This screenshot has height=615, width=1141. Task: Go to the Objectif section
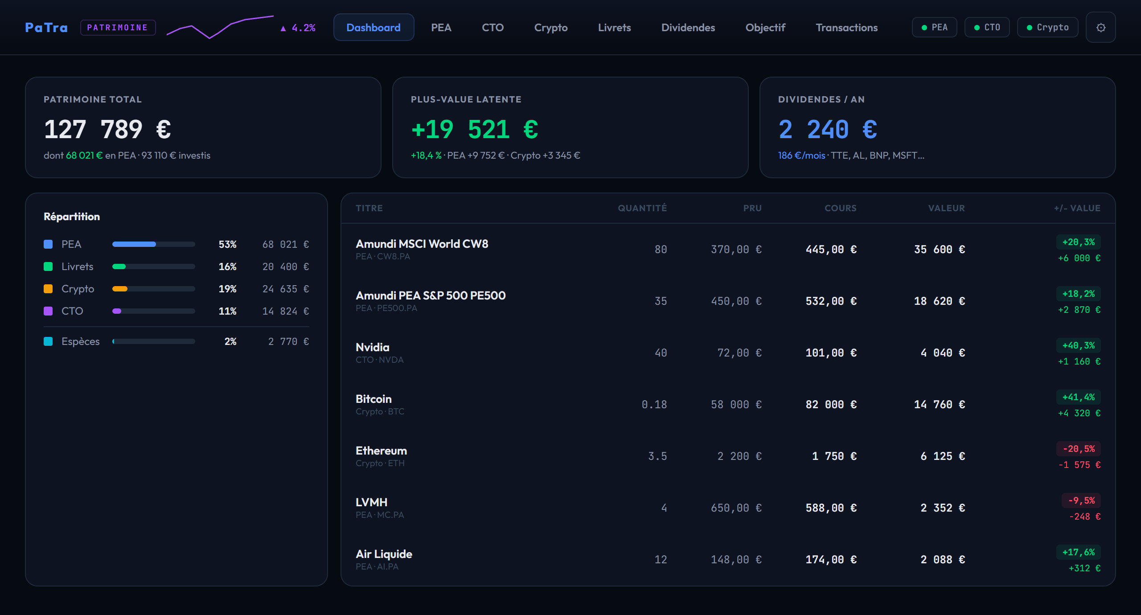[x=765, y=27]
